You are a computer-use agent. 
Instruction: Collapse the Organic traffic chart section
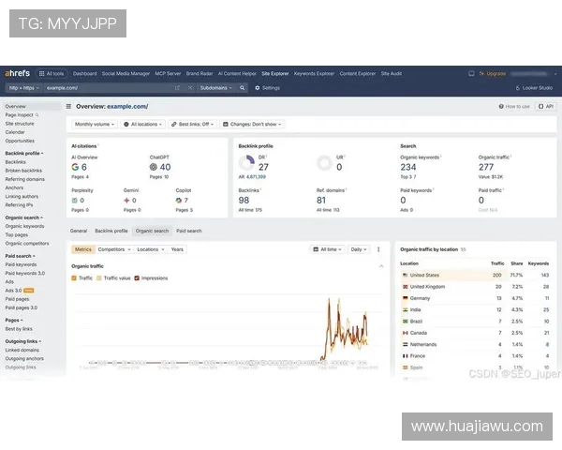pyautogui.click(x=380, y=266)
